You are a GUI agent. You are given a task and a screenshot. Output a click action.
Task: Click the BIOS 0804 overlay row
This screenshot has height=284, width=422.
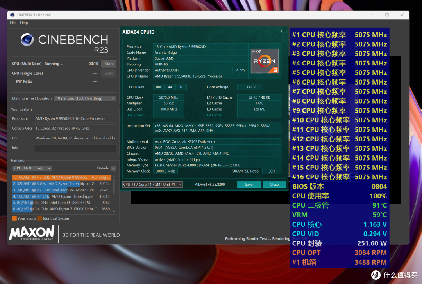(340, 187)
